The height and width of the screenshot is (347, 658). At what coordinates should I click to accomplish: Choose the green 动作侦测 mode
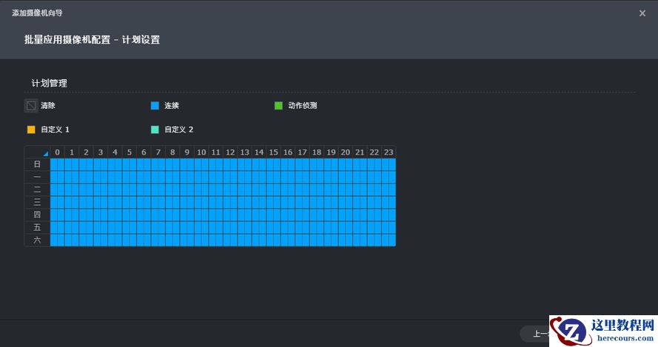pos(278,106)
